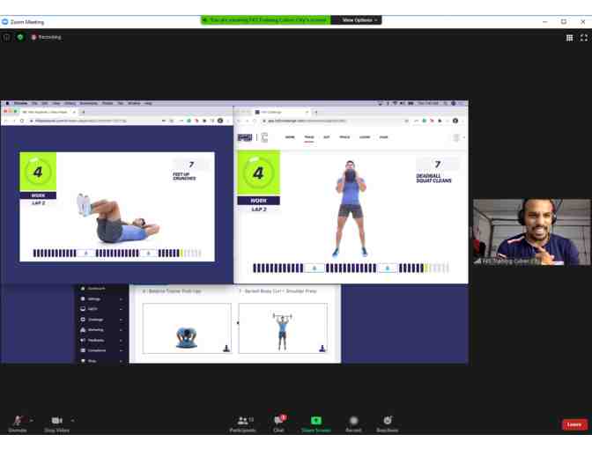Select the TRAIN tab in the F45 navigation
592x449 pixels.
point(308,137)
